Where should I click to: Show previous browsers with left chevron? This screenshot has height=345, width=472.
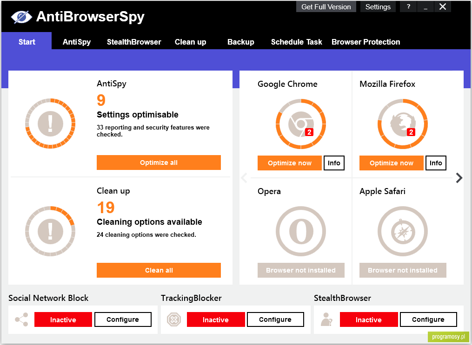coord(244,178)
